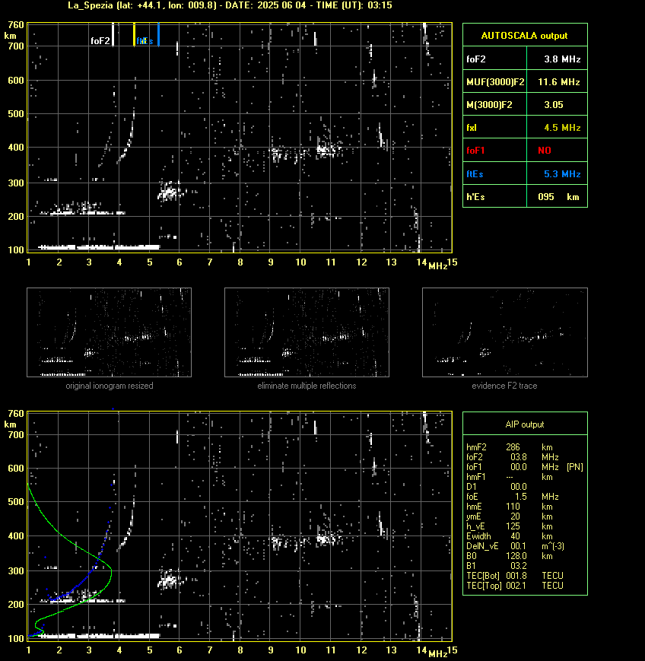Select the blue ftEs value 5.3 MHz
The height and width of the screenshot is (661, 645).
pyautogui.click(x=562, y=173)
